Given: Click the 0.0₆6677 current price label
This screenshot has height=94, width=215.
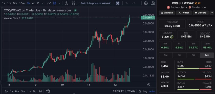Looking at the screenshot, I should pyautogui.click(x=148, y=18).
